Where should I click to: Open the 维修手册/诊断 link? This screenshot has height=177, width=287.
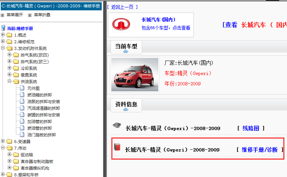[260, 150]
